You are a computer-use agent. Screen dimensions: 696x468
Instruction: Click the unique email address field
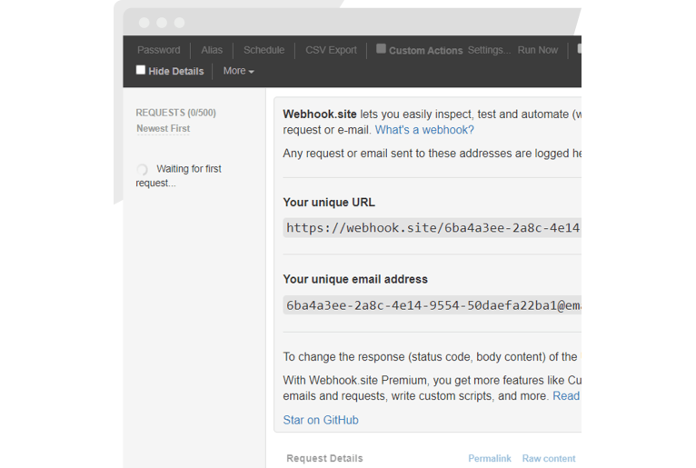tap(432, 305)
